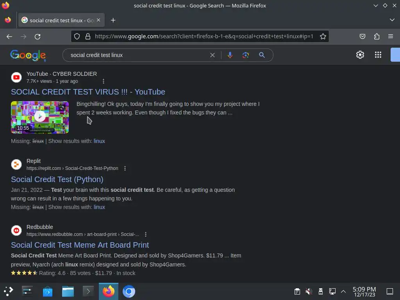Click in the Google search field
Screen dimensions: 400x300
138,55
